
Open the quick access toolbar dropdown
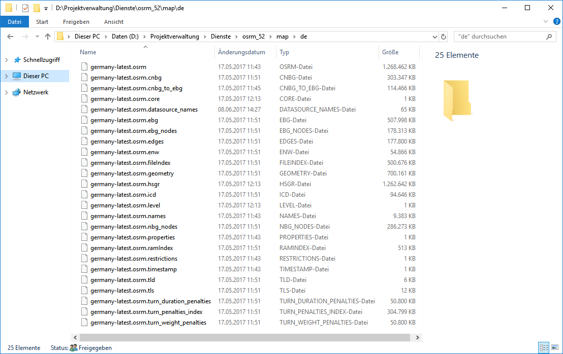click(x=46, y=8)
